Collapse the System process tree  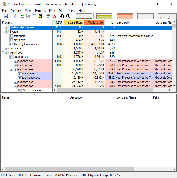3,32
